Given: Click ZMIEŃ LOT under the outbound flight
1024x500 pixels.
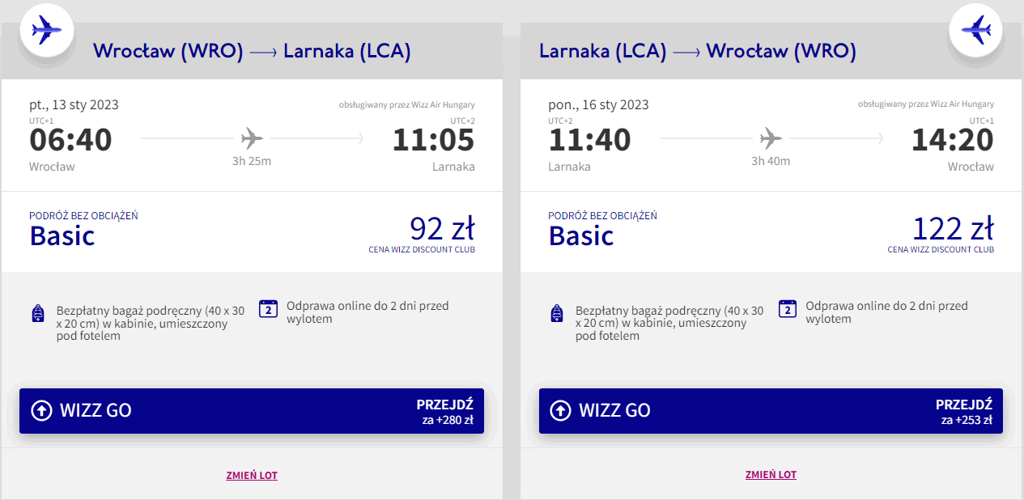Looking at the screenshot, I should click(252, 475).
